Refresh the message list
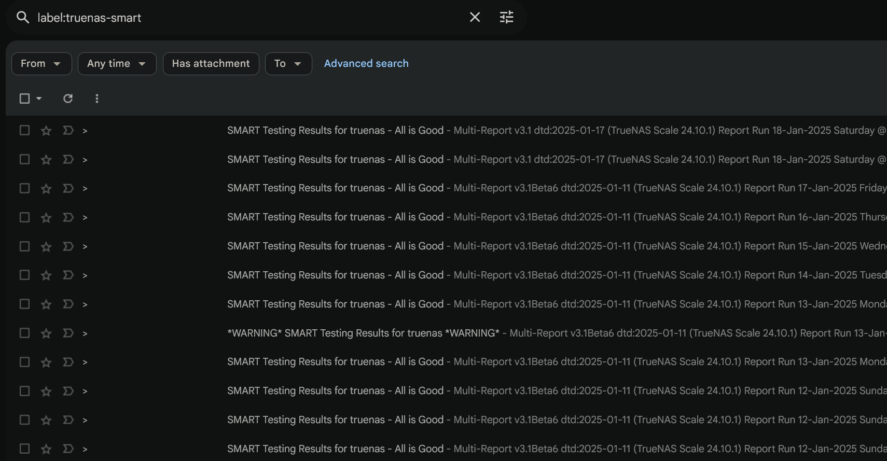The width and height of the screenshot is (887, 461). tap(68, 99)
